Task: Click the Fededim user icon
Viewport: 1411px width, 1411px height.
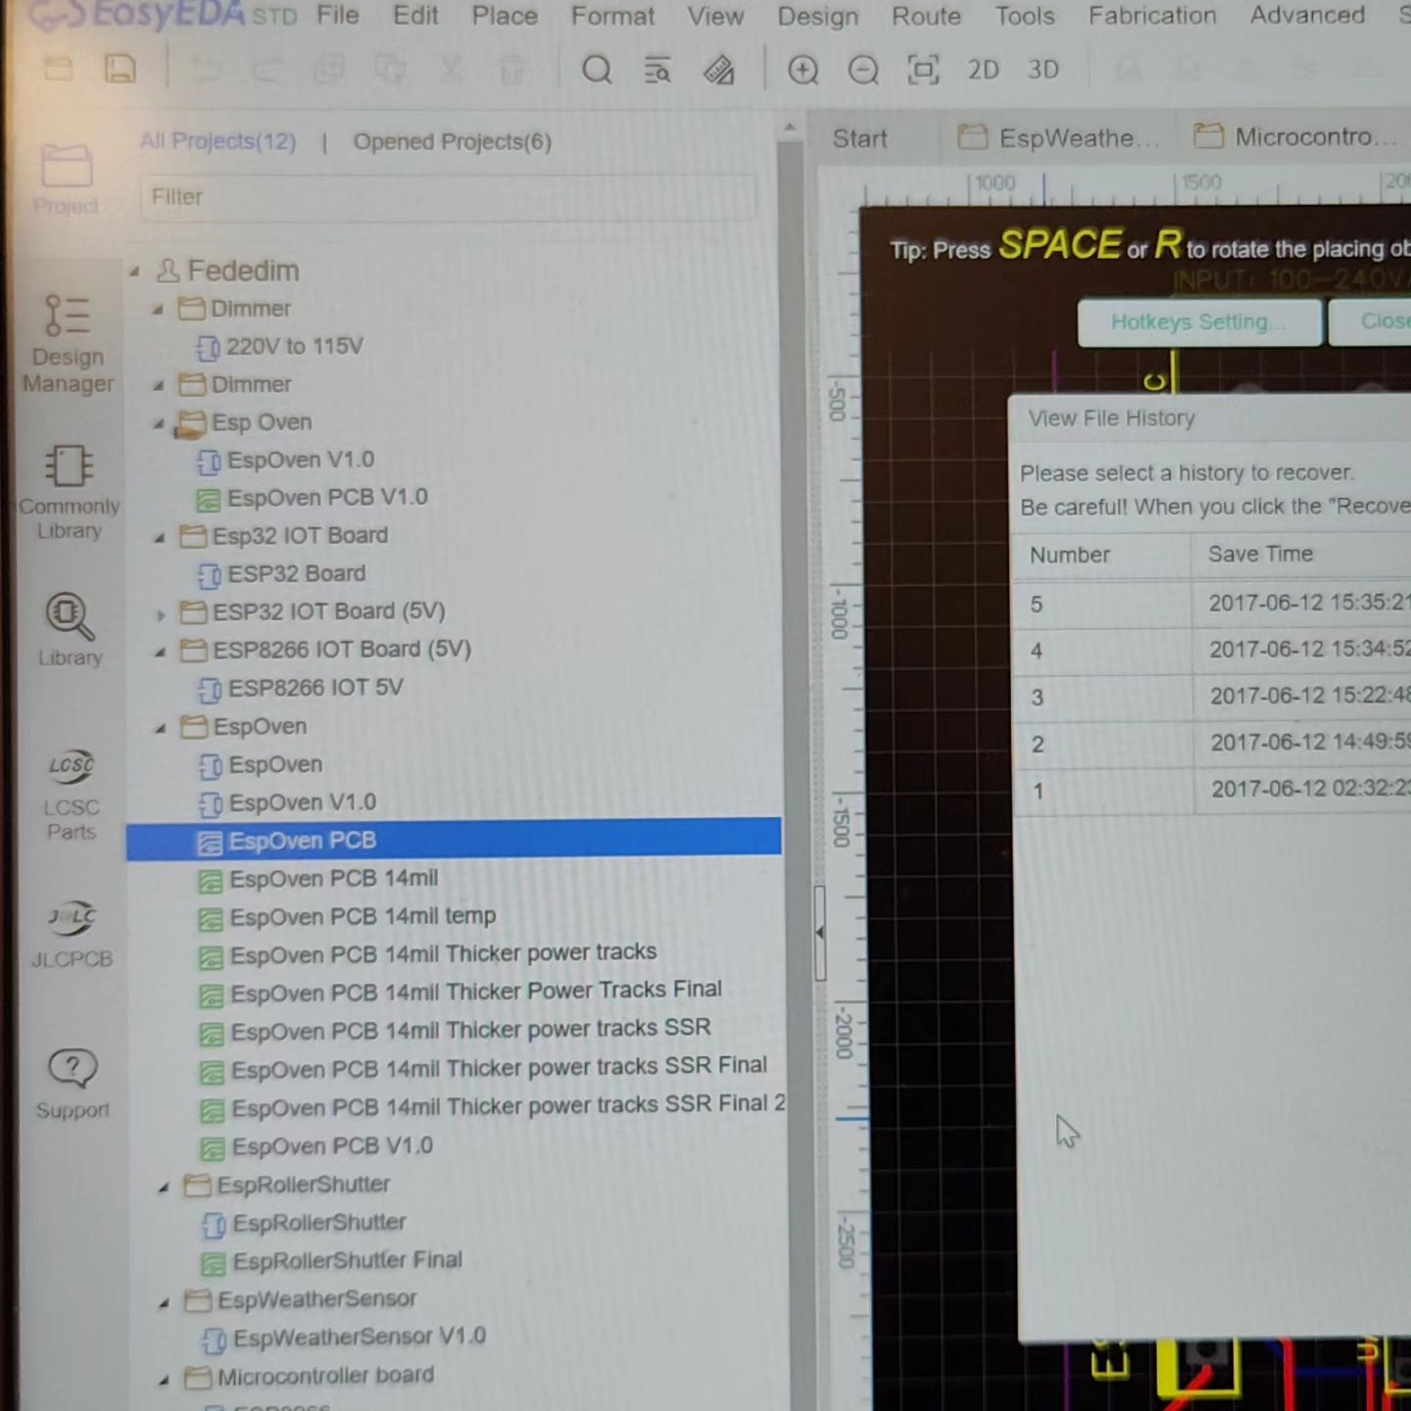Action: (x=169, y=270)
